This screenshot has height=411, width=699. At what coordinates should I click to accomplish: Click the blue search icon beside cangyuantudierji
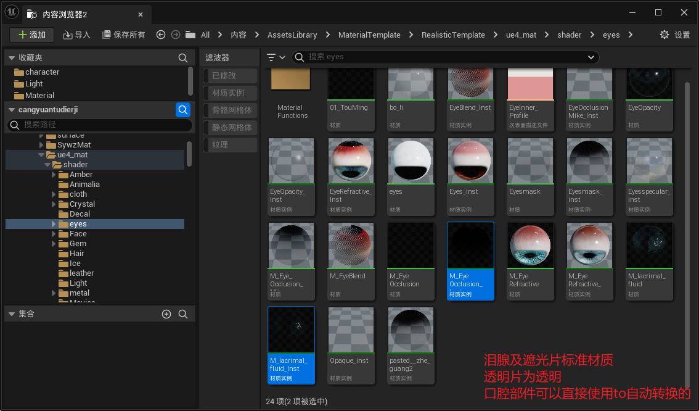(x=182, y=110)
